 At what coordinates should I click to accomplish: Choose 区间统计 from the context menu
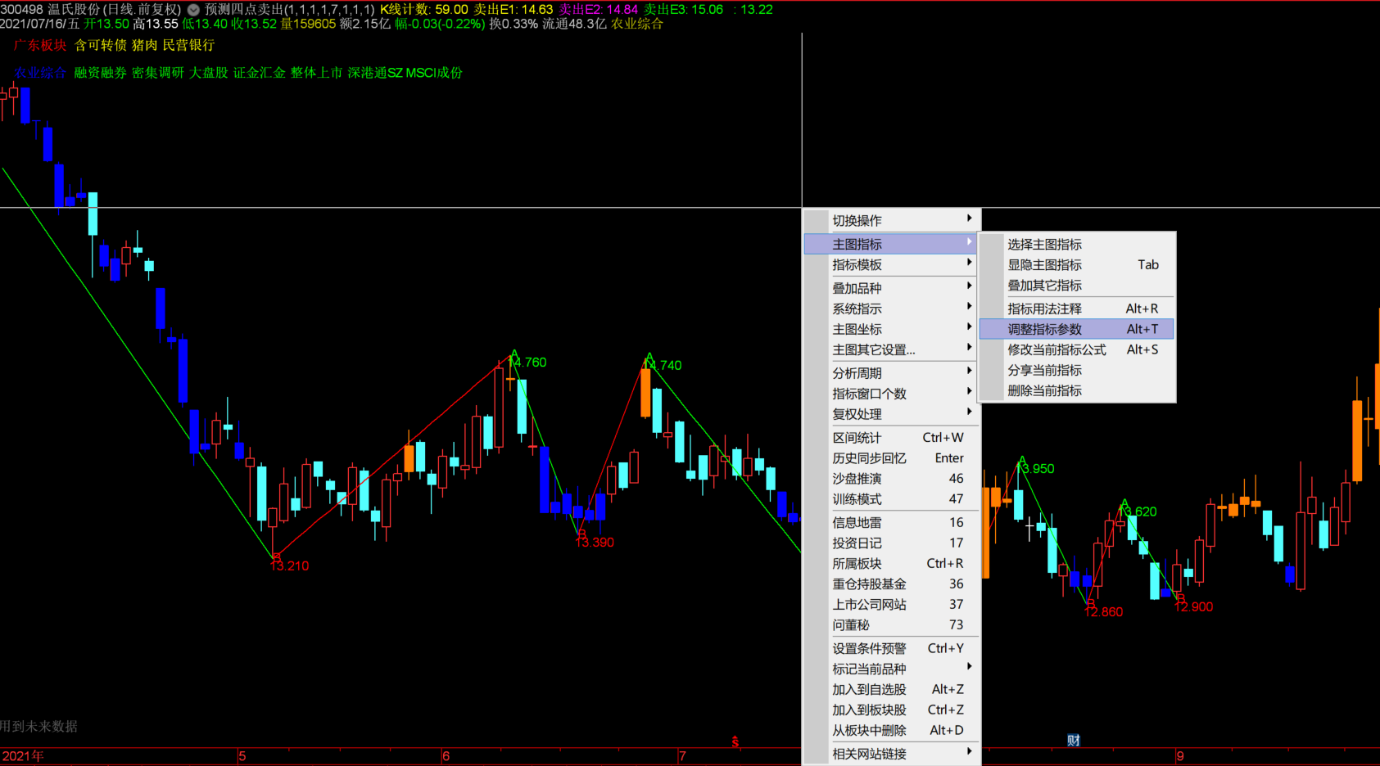pyautogui.click(x=892, y=438)
